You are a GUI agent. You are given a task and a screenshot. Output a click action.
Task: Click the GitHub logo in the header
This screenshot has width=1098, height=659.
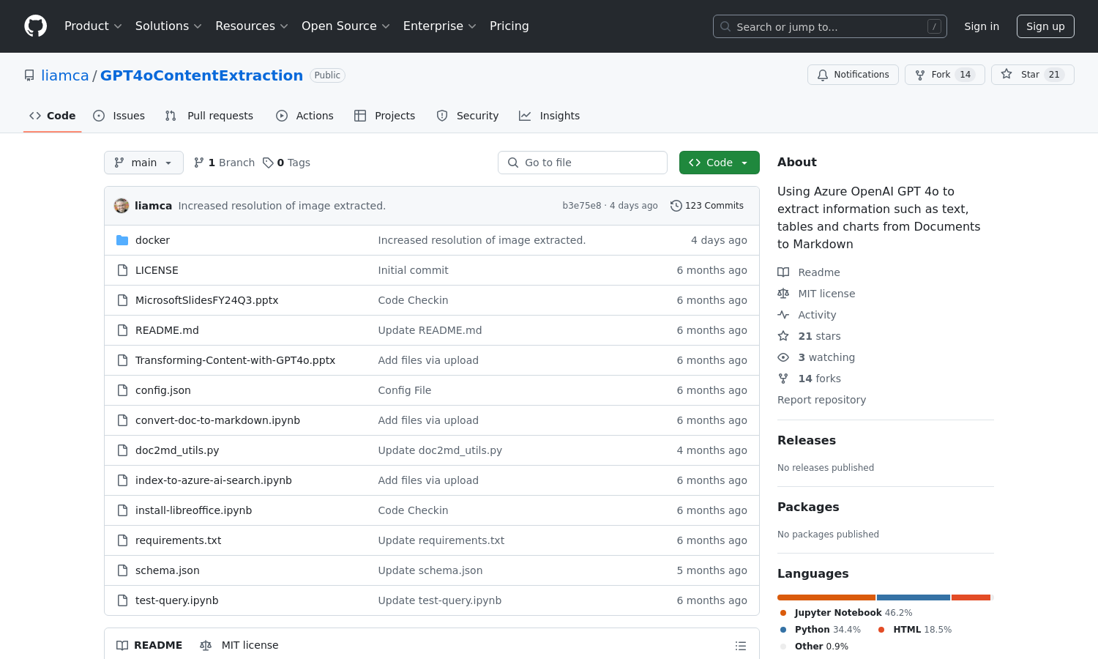[x=35, y=26]
